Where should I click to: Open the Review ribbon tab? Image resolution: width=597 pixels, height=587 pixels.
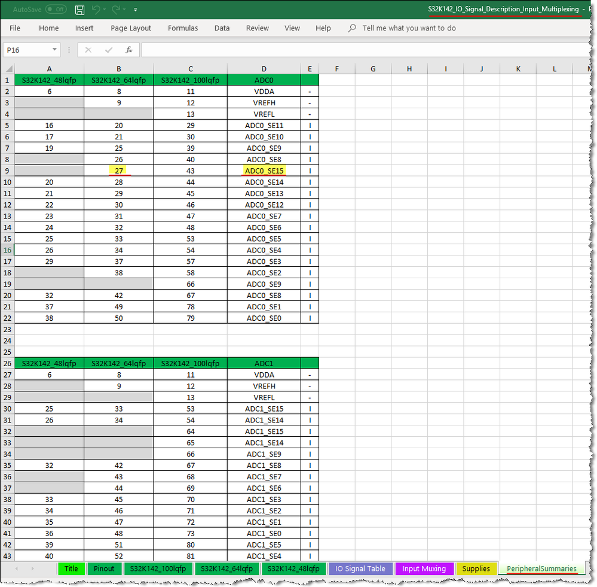[258, 28]
